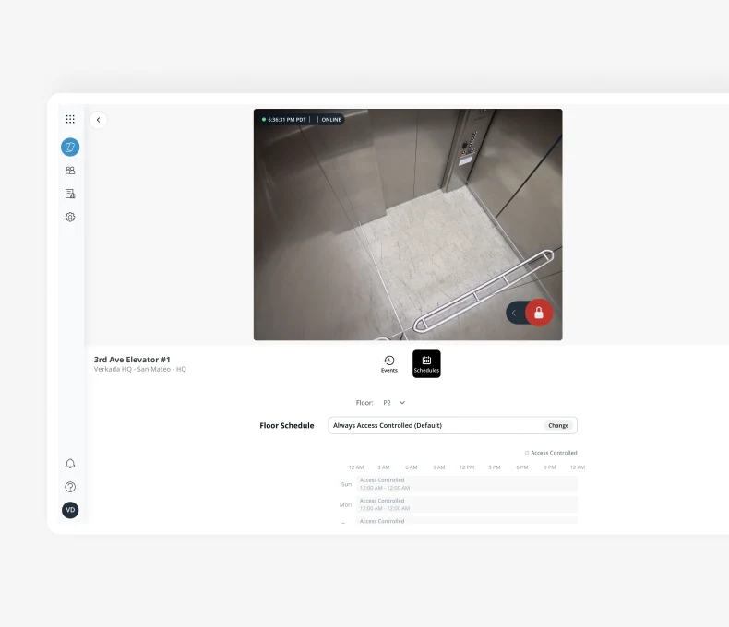The width and height of the screenshot is (729, 627).
Task: Expand the lock control chevron on video
Action: [x=514, y=313]
